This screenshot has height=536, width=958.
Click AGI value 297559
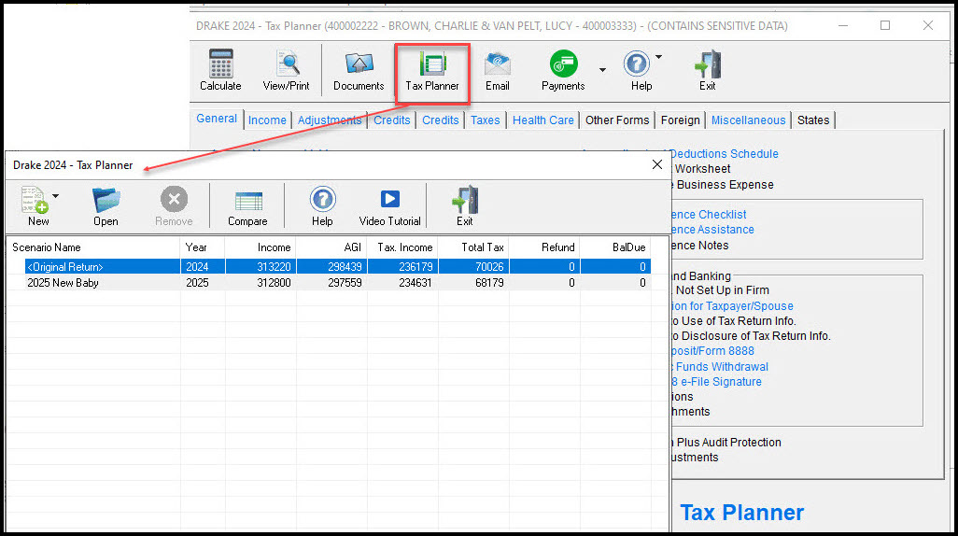[345, 283]
